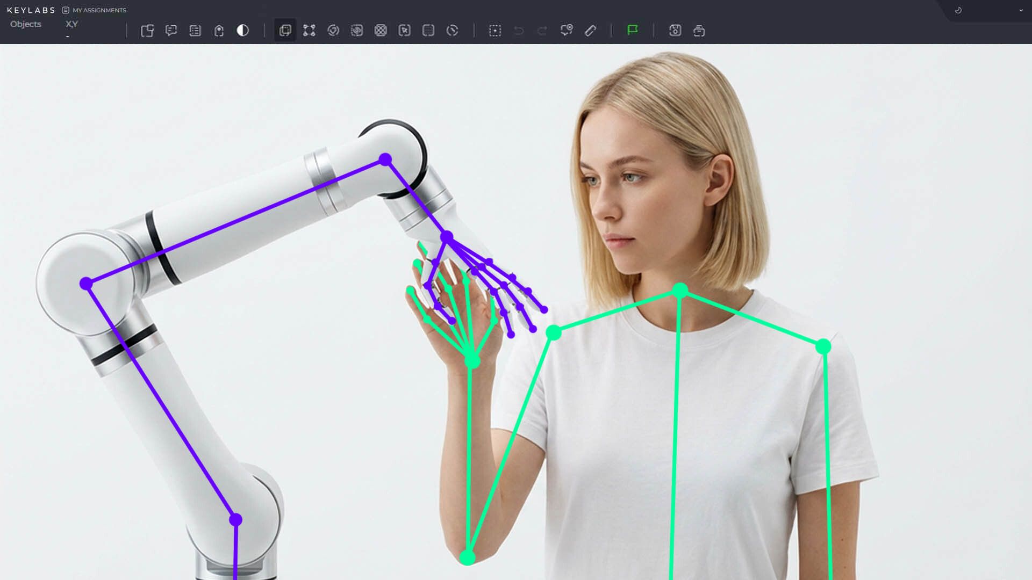Click the printer-like icon at toolbar end
The width and height of the screenshot is (1032, 580).
tap(699, 31)
